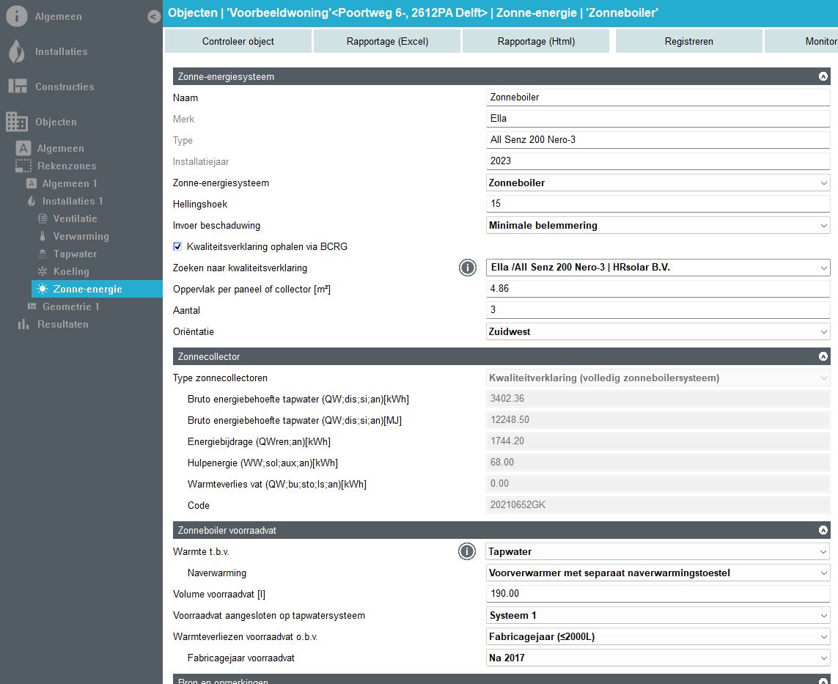
Task: Open Voorraadvat aangesloten op tapwatersysteem dropdown
Action: [x=658, y=616]
